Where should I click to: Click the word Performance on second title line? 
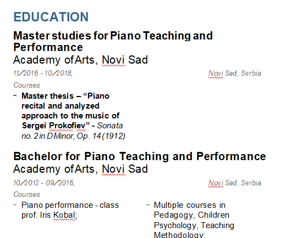tap(48, 47)
